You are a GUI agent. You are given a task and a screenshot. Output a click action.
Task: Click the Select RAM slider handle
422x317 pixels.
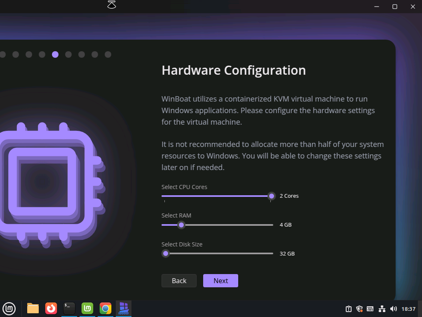pyautogui.click(x=181, y=225)
